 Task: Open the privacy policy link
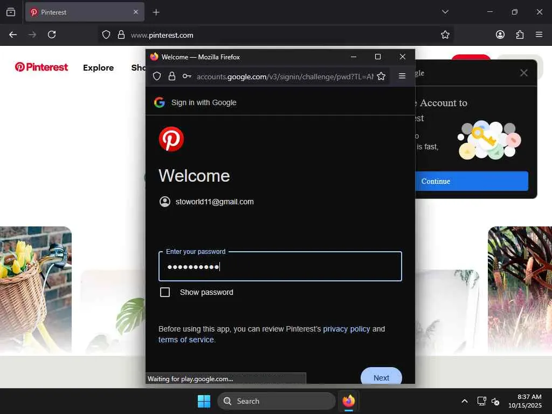[x=347, y=329]
